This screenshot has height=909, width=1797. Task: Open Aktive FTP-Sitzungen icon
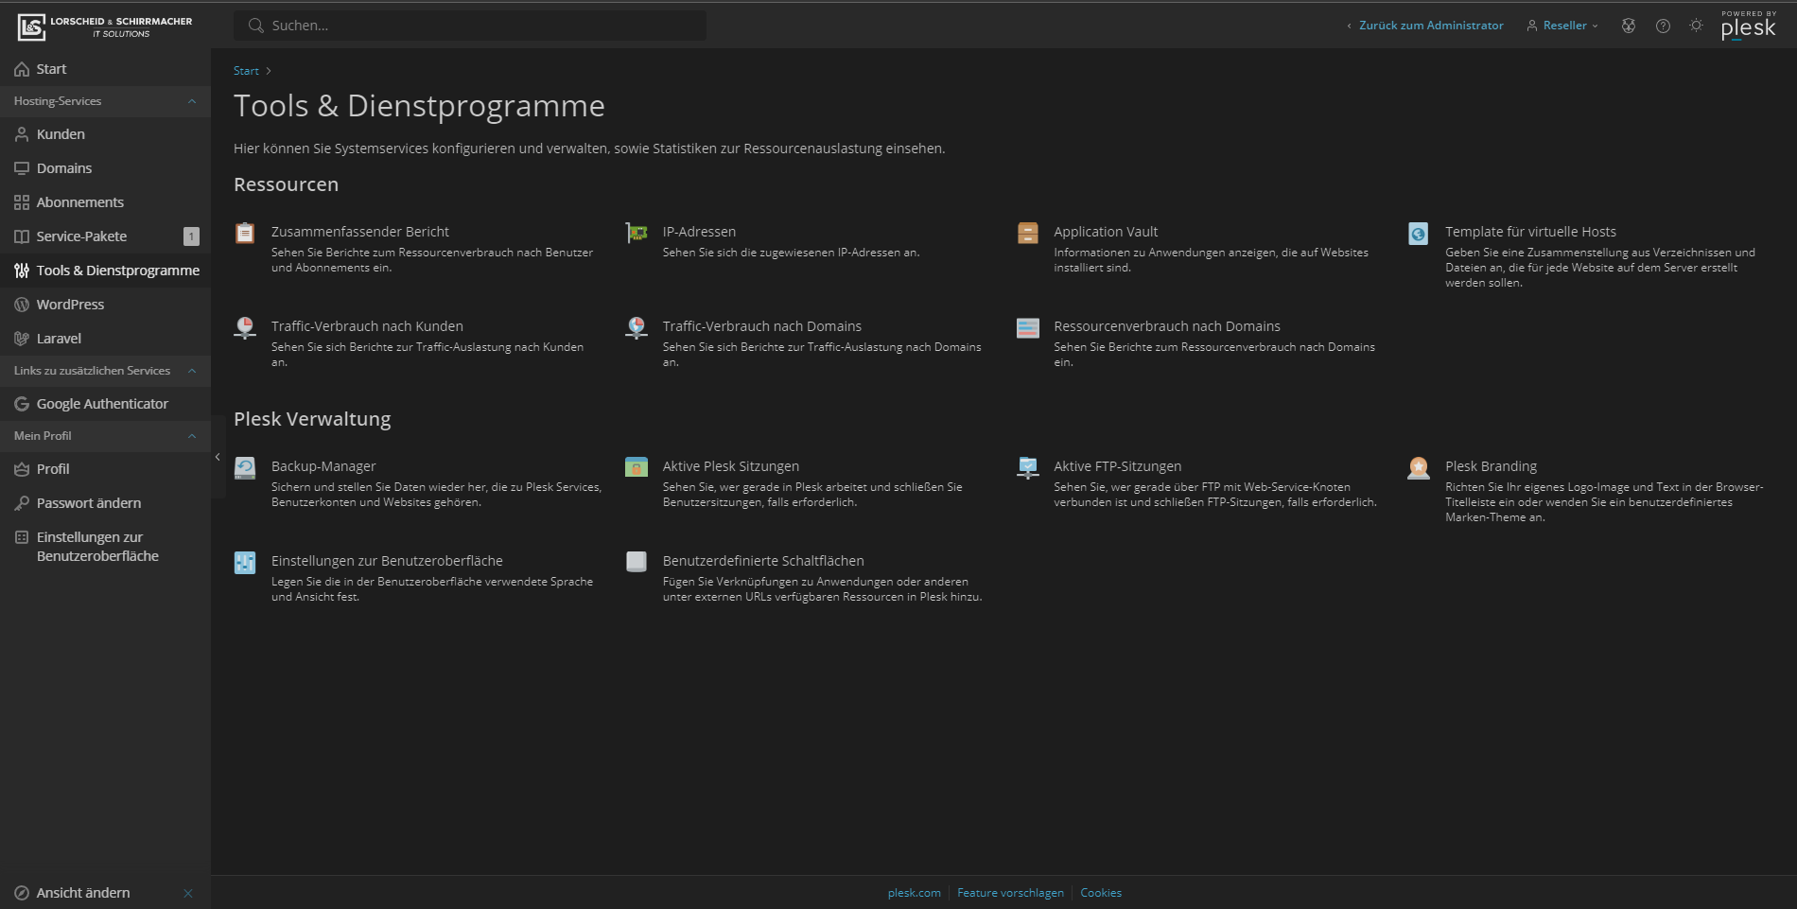(1028, 467)
